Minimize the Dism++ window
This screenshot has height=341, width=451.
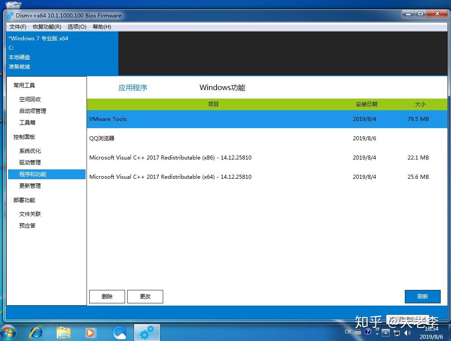tap(408, 14)
